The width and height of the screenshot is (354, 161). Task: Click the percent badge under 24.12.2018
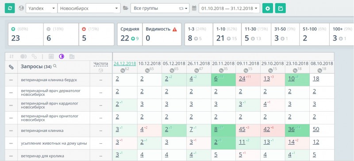click(x=123, y=70)
